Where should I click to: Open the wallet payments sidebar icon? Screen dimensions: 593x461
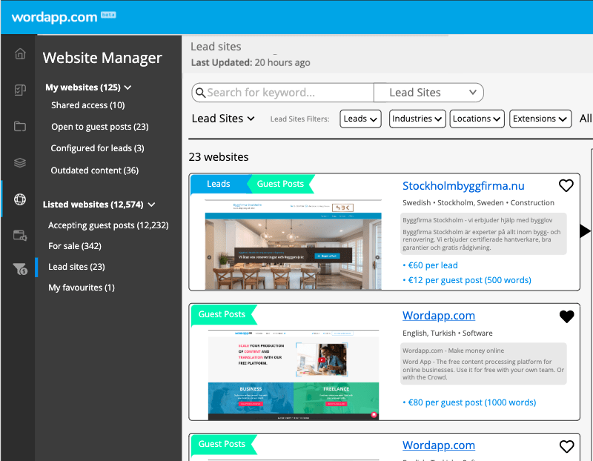tap(20, 235)
